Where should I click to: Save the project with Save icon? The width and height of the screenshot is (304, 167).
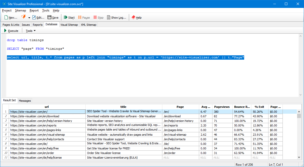click(50, 17)
